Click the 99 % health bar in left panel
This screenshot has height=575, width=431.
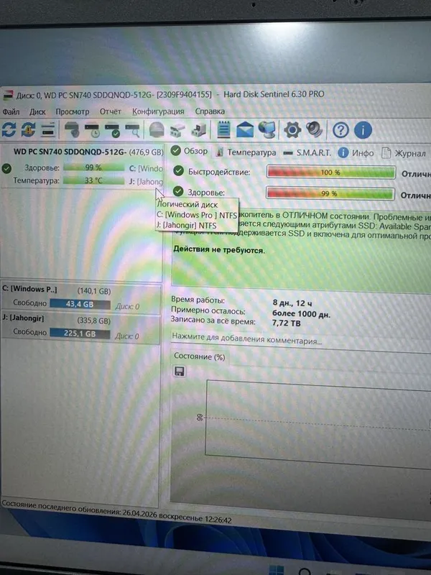coord(93,167)
